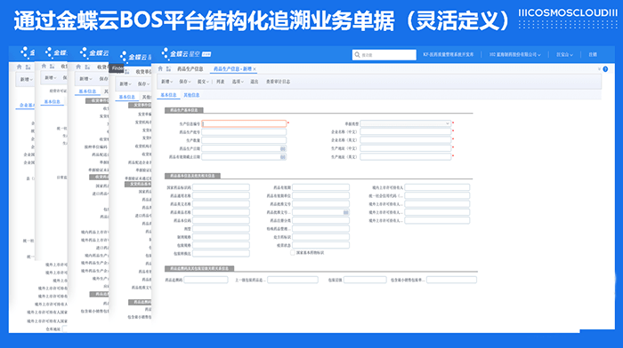623x348 pixels.
Task: Click the 处方药标识 field
Action: click(320, 237)
